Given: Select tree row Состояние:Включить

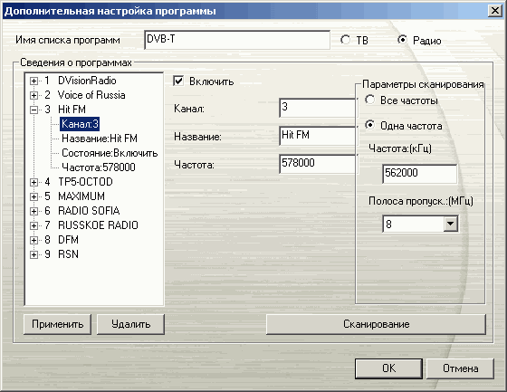Looking at the screenshot, I should click(110, 153).
